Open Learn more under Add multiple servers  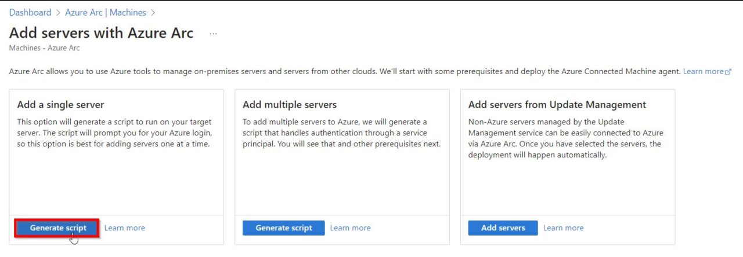[x=351, y=228]
